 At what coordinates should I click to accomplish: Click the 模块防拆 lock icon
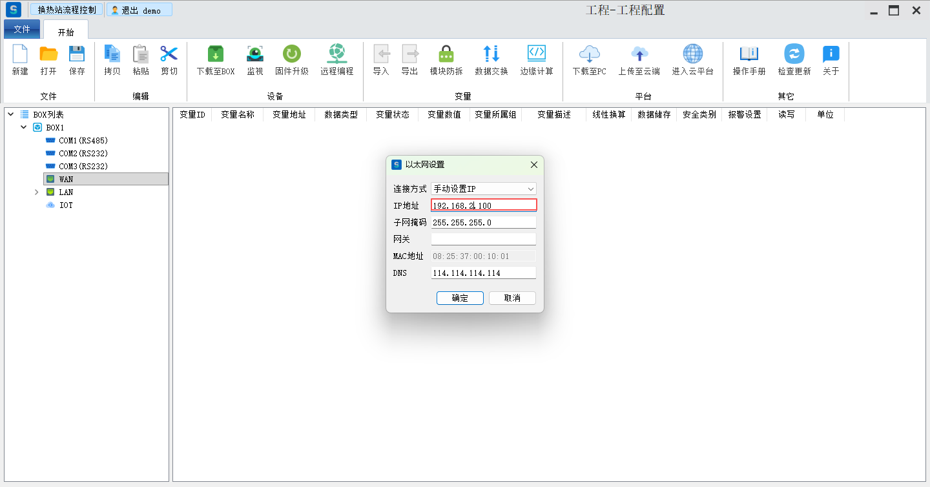point(446,55)
